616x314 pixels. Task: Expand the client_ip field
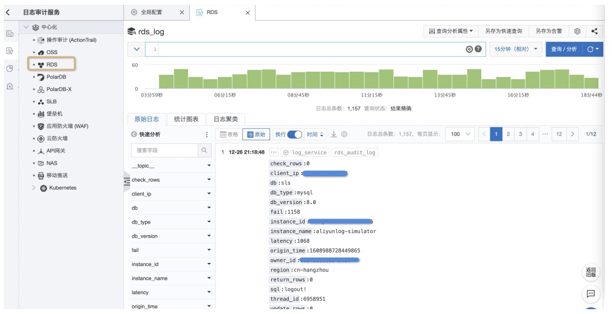click(x=209, y=194)
